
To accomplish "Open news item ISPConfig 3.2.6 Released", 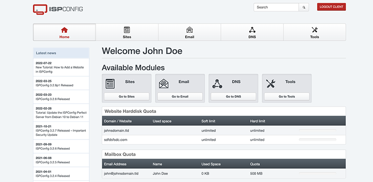I will tap(53, 148).
